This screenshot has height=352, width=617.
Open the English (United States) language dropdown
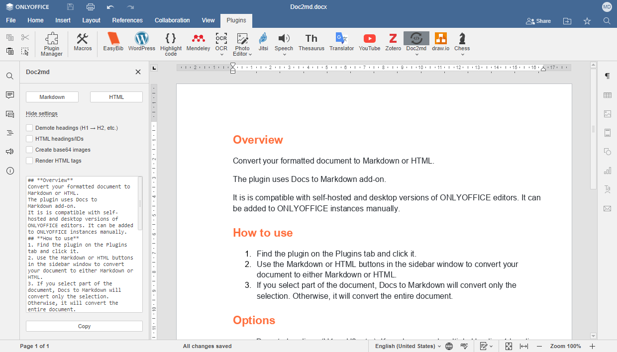[x=408, y=346]
